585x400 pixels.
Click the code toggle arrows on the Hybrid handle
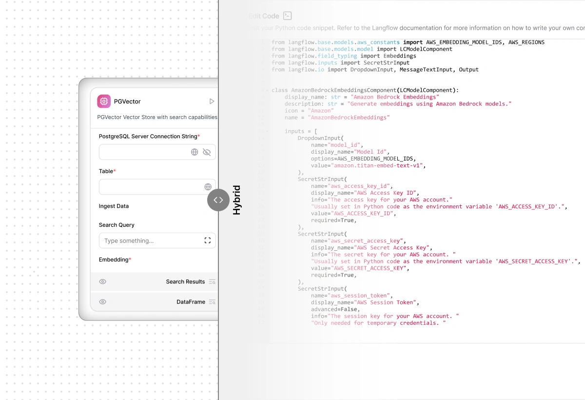[x=218, y=200]
